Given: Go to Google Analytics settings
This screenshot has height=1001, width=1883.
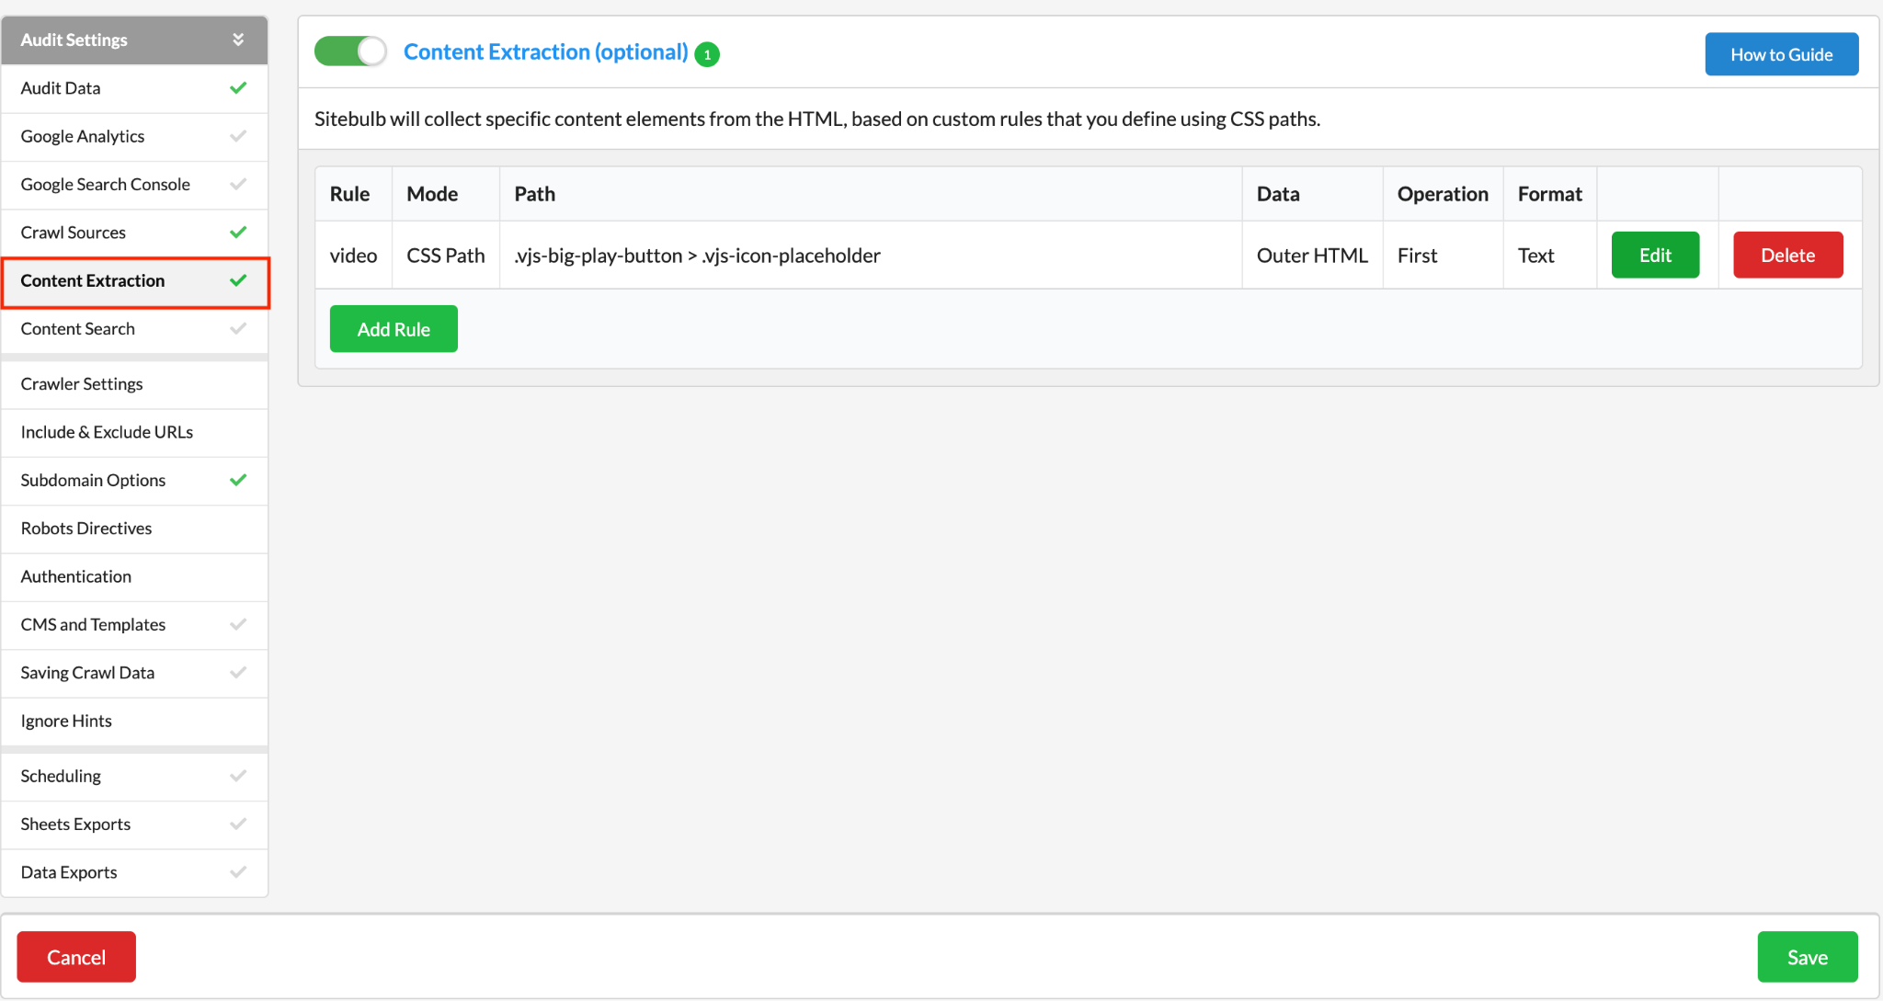Looking at the screenshot, I should pos(134,136).
